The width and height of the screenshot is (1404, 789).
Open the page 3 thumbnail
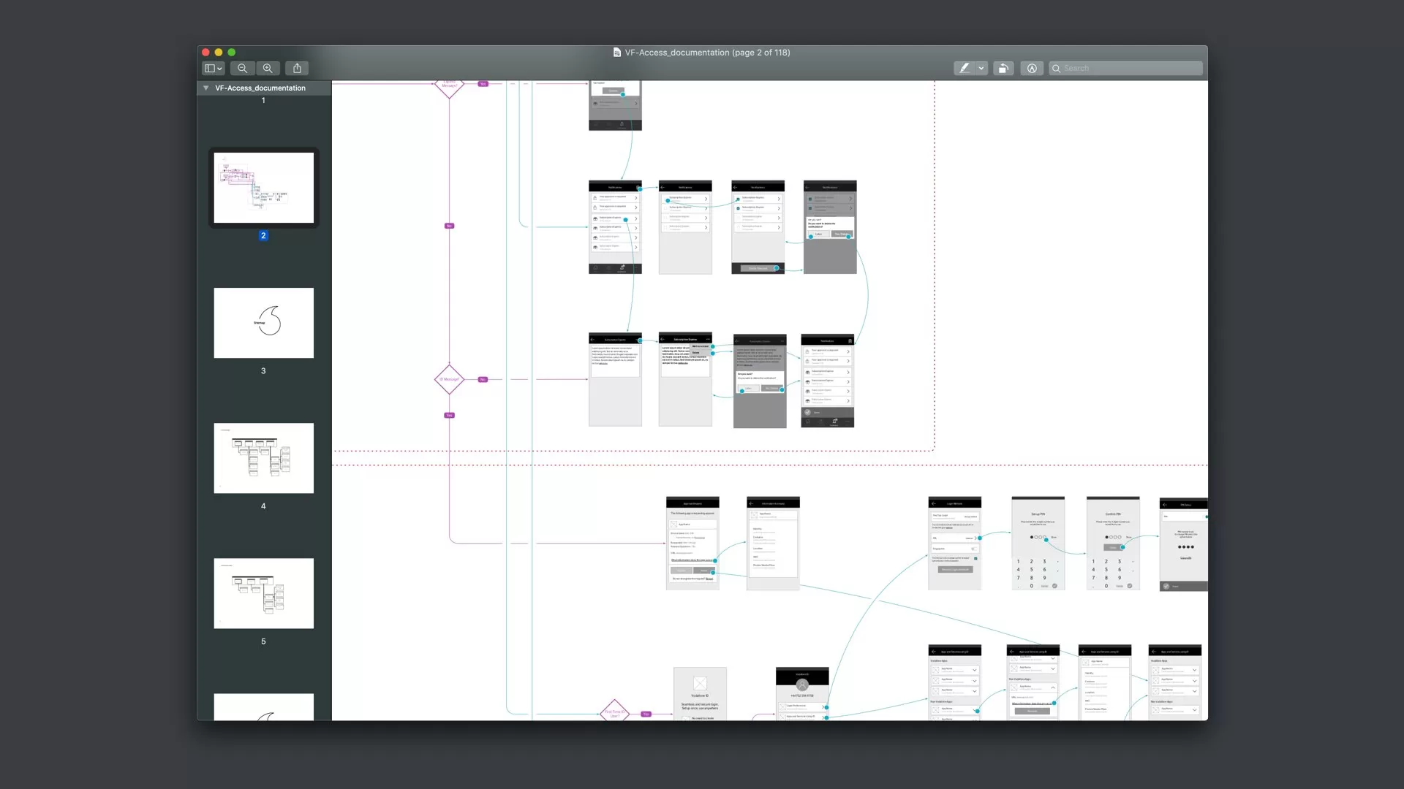tap(263, 322)
